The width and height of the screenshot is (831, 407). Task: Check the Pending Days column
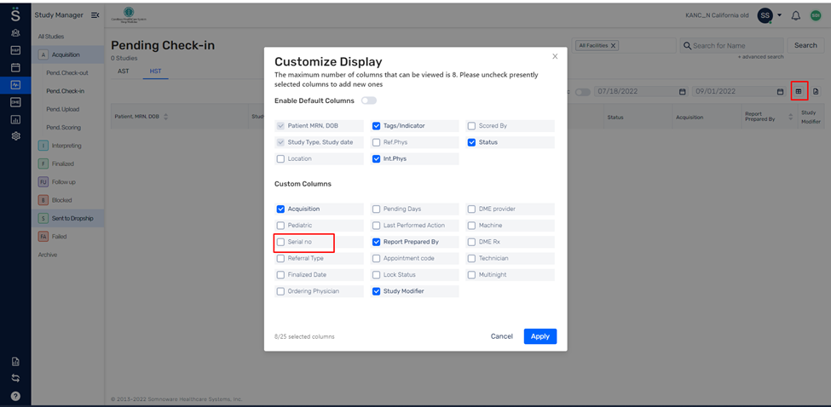pyautogui.click(x=376, y=209)
